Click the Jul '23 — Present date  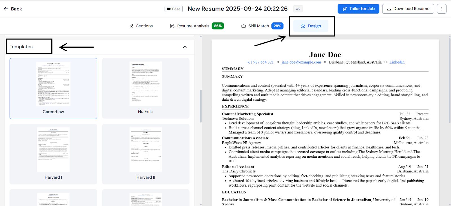coord(414,114)
